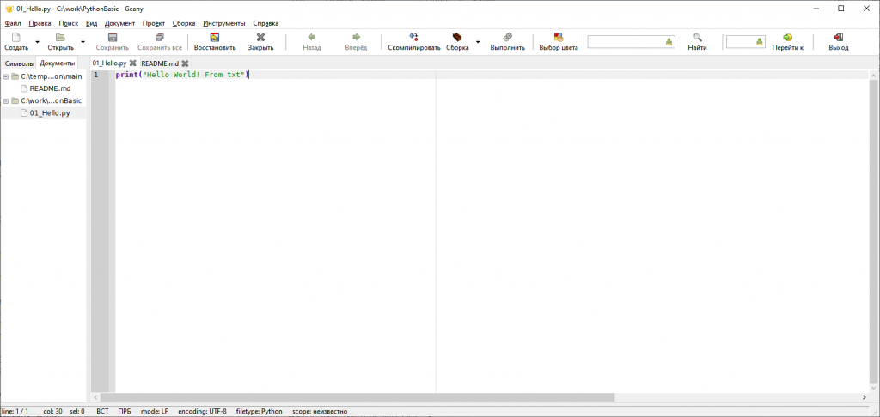Click the "col: 30" status text
880x417 pixels.
(52, 411)
